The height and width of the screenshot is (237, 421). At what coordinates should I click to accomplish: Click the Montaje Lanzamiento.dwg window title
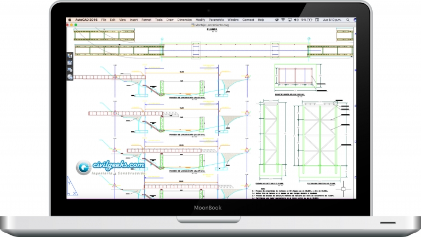click(210, 25)
